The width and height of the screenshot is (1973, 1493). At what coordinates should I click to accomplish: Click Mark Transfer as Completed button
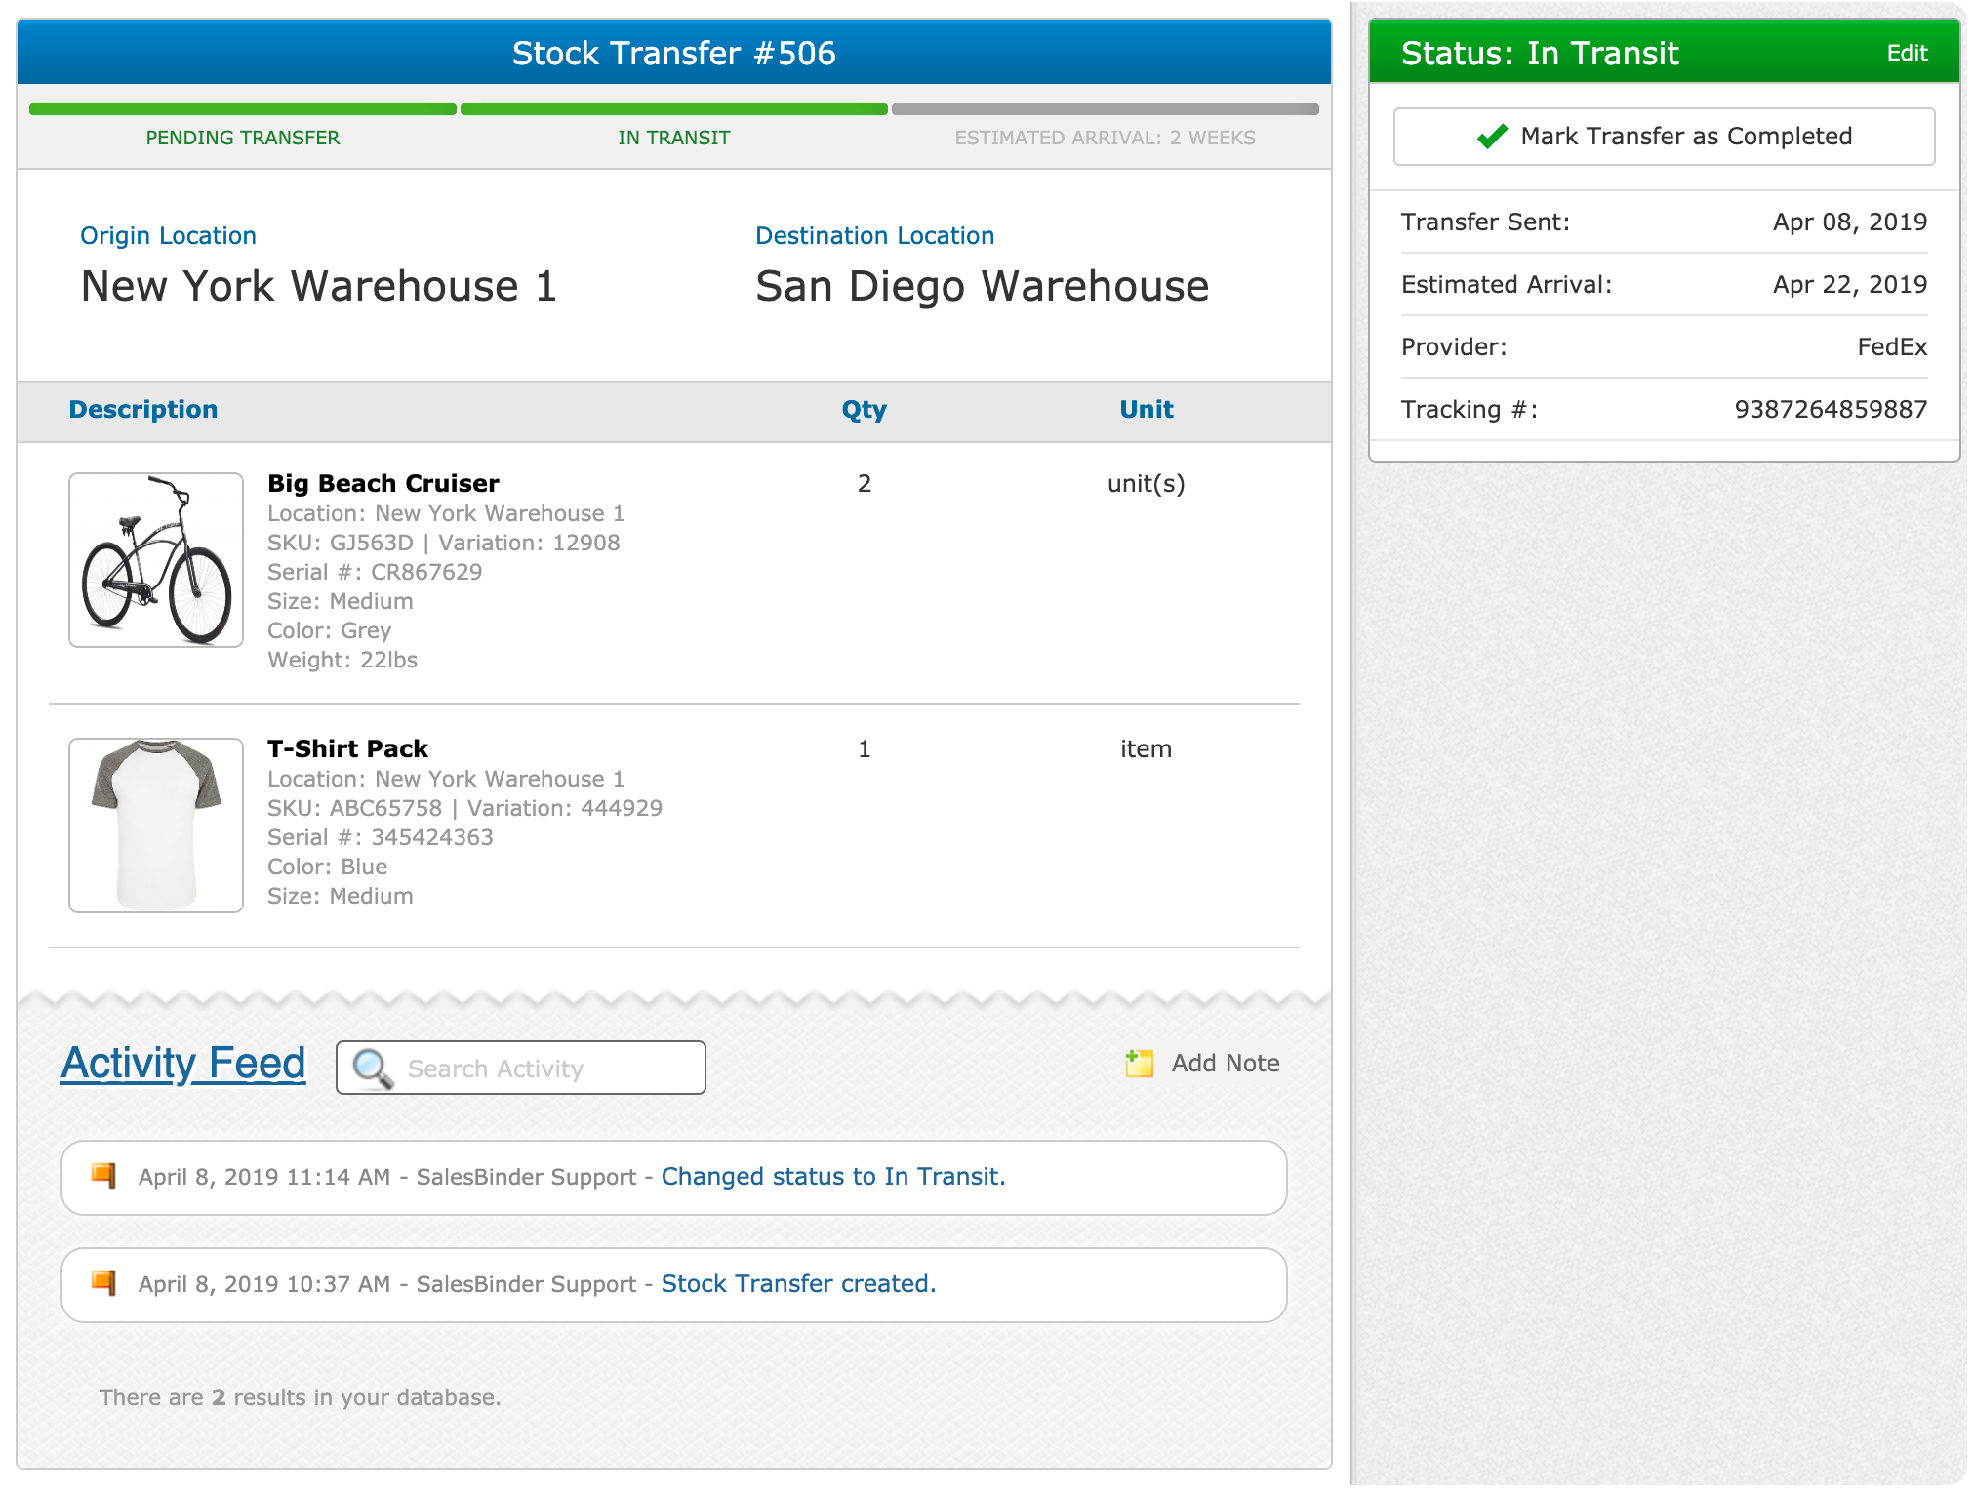pyautogui.click(x=1664, y=137)
